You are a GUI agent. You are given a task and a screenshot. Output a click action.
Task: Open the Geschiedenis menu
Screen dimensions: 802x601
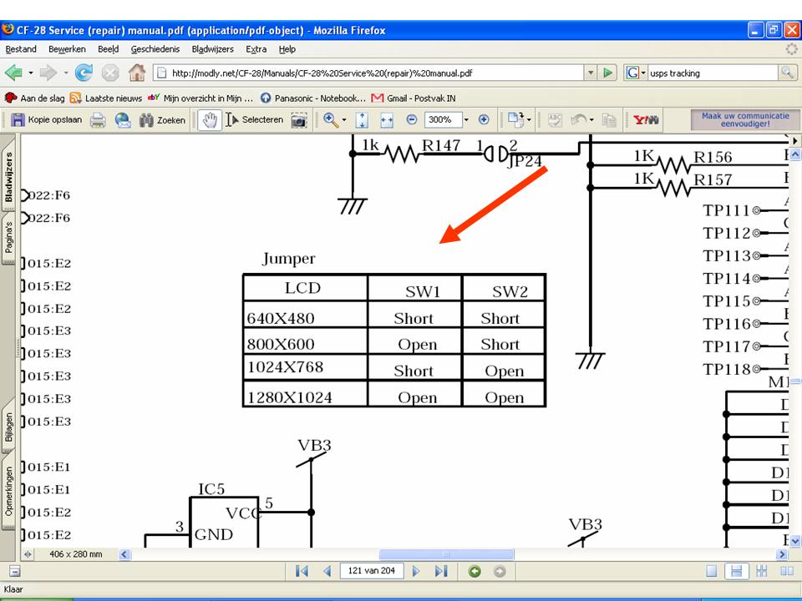[x=155, y=49]
